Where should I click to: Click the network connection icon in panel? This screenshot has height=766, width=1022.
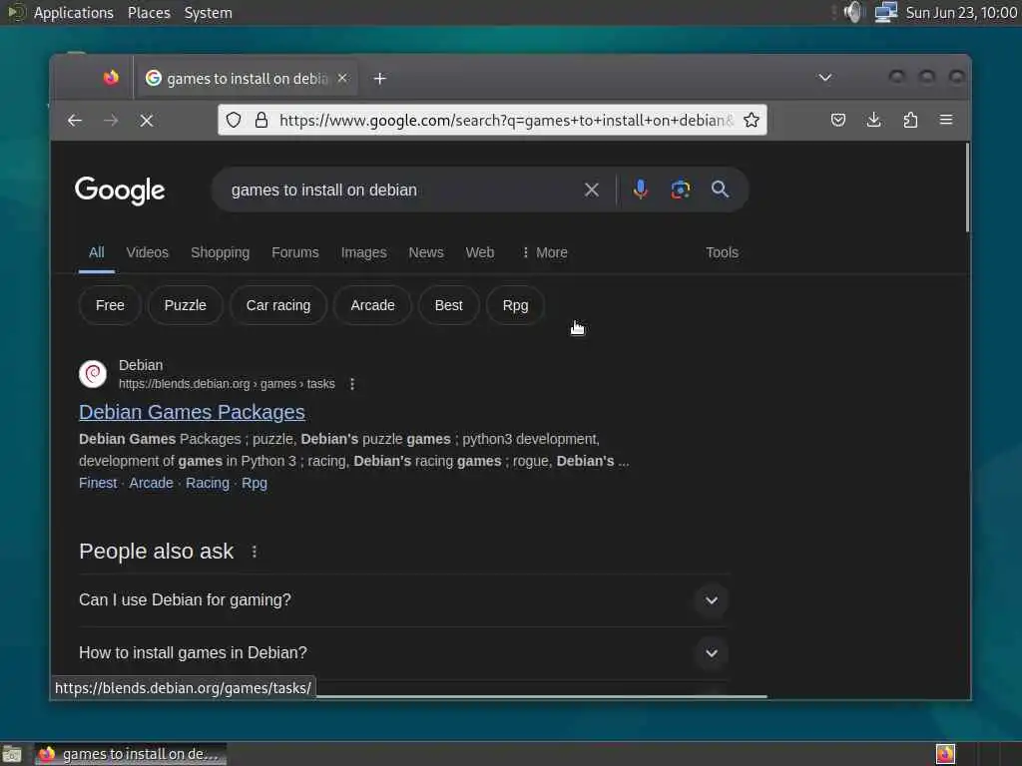click(x=886, y=12)
